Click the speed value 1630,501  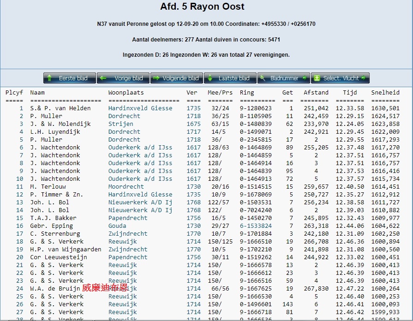385,108
